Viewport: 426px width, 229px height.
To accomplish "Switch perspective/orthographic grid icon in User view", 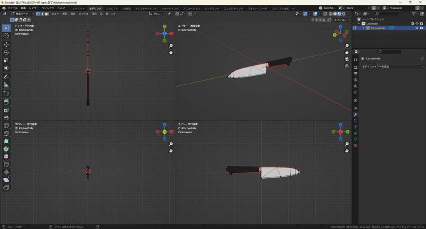I will click(x=347, y=66).
